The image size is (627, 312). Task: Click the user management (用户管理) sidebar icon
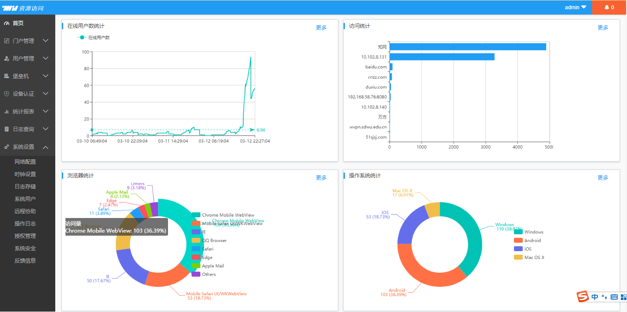tap(7, 59)
